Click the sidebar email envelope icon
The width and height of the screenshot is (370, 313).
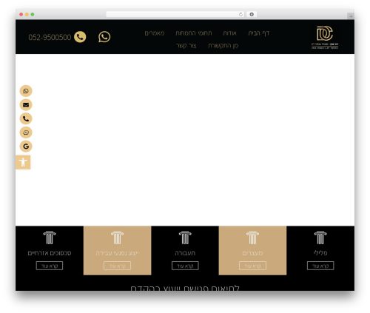(26, 105)
